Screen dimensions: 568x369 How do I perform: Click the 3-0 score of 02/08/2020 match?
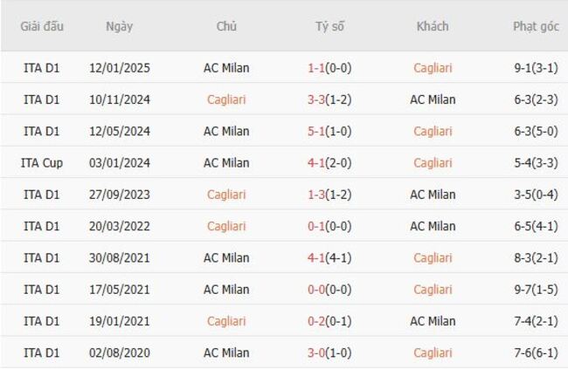tap(318, 352)
